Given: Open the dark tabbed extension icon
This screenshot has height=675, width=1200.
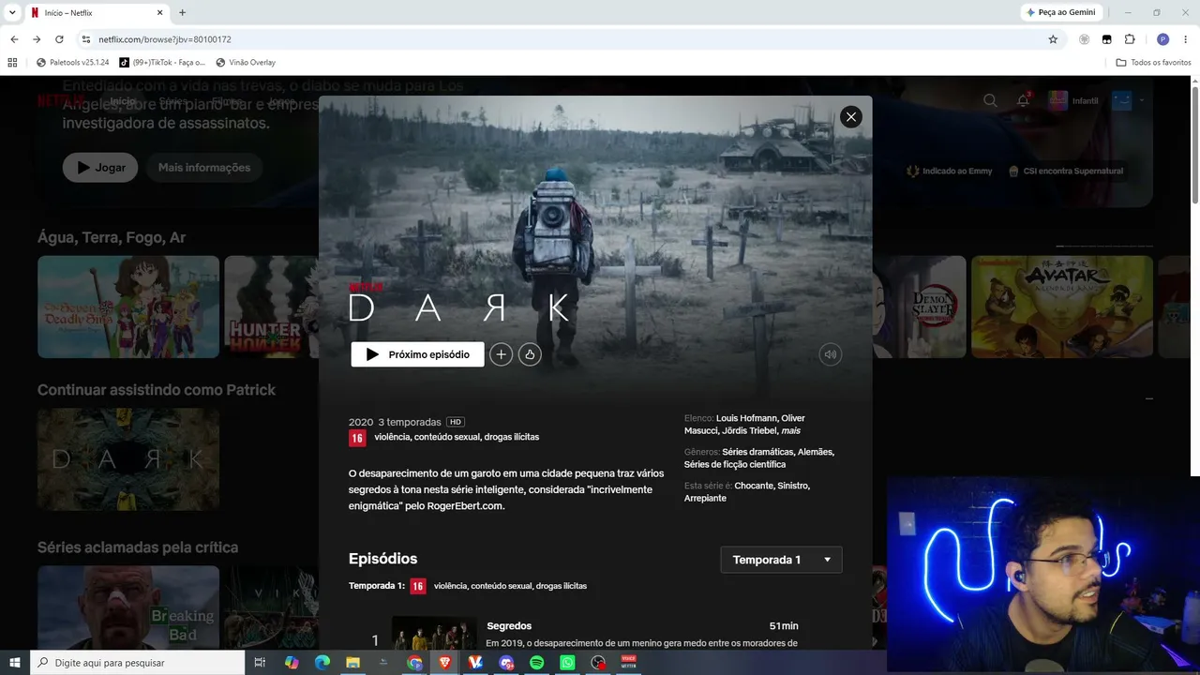Looking at the screenshot, I should (1107, 39).
